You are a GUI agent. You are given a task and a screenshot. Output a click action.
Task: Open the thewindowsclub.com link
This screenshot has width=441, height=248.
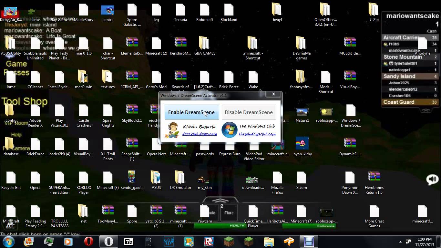(257, 134)
